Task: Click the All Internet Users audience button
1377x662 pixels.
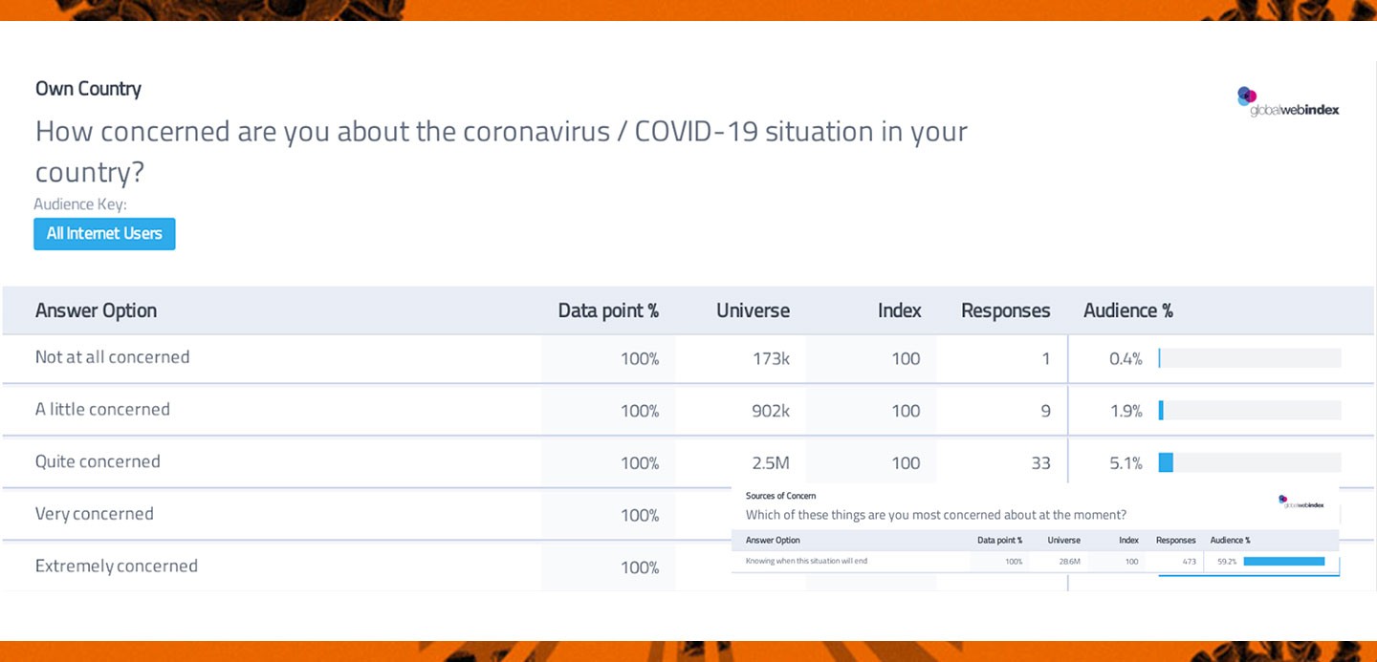Action: click(x=104, y=233)
